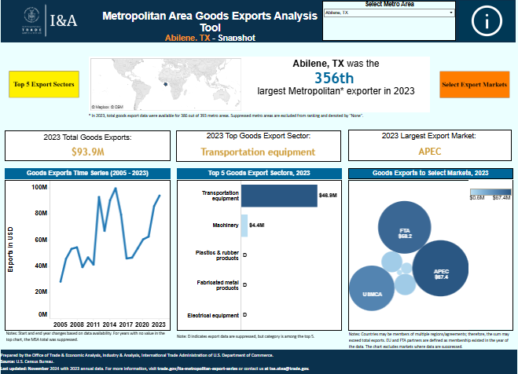The width and height of the screenshot is (518, 374).
Task: Click the Plastics & rubber products label
Action: [217, 255]
